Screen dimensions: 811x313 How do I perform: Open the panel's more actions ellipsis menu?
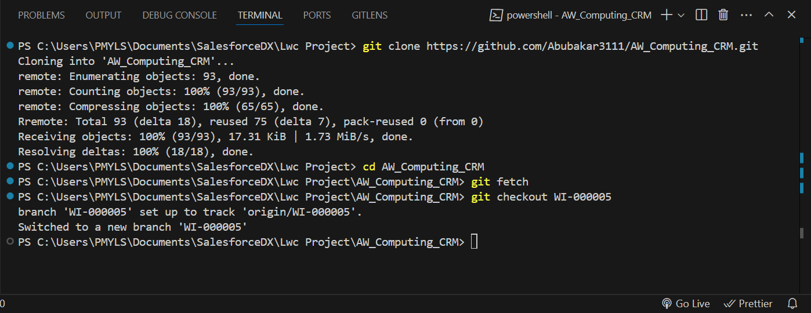[747, 15]
